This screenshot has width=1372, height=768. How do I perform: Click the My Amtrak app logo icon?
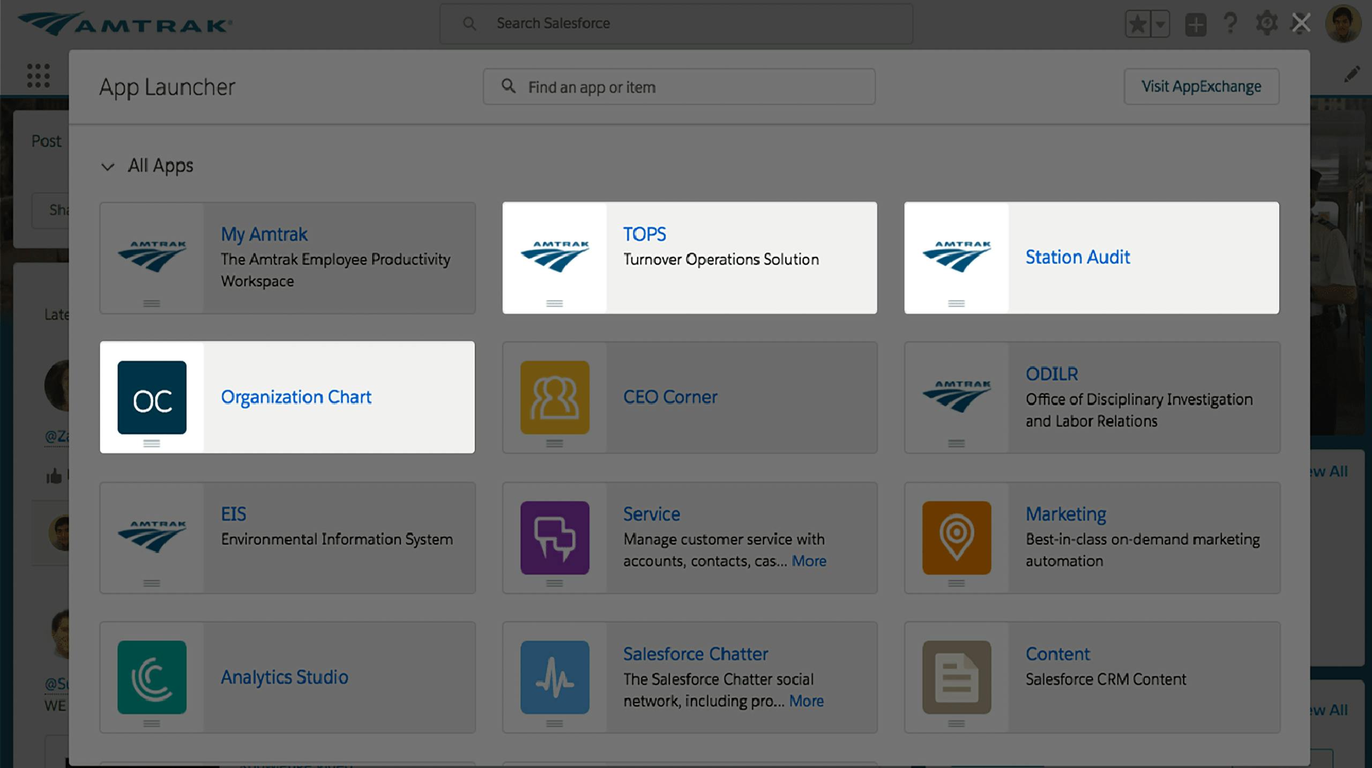click(152, 257)
